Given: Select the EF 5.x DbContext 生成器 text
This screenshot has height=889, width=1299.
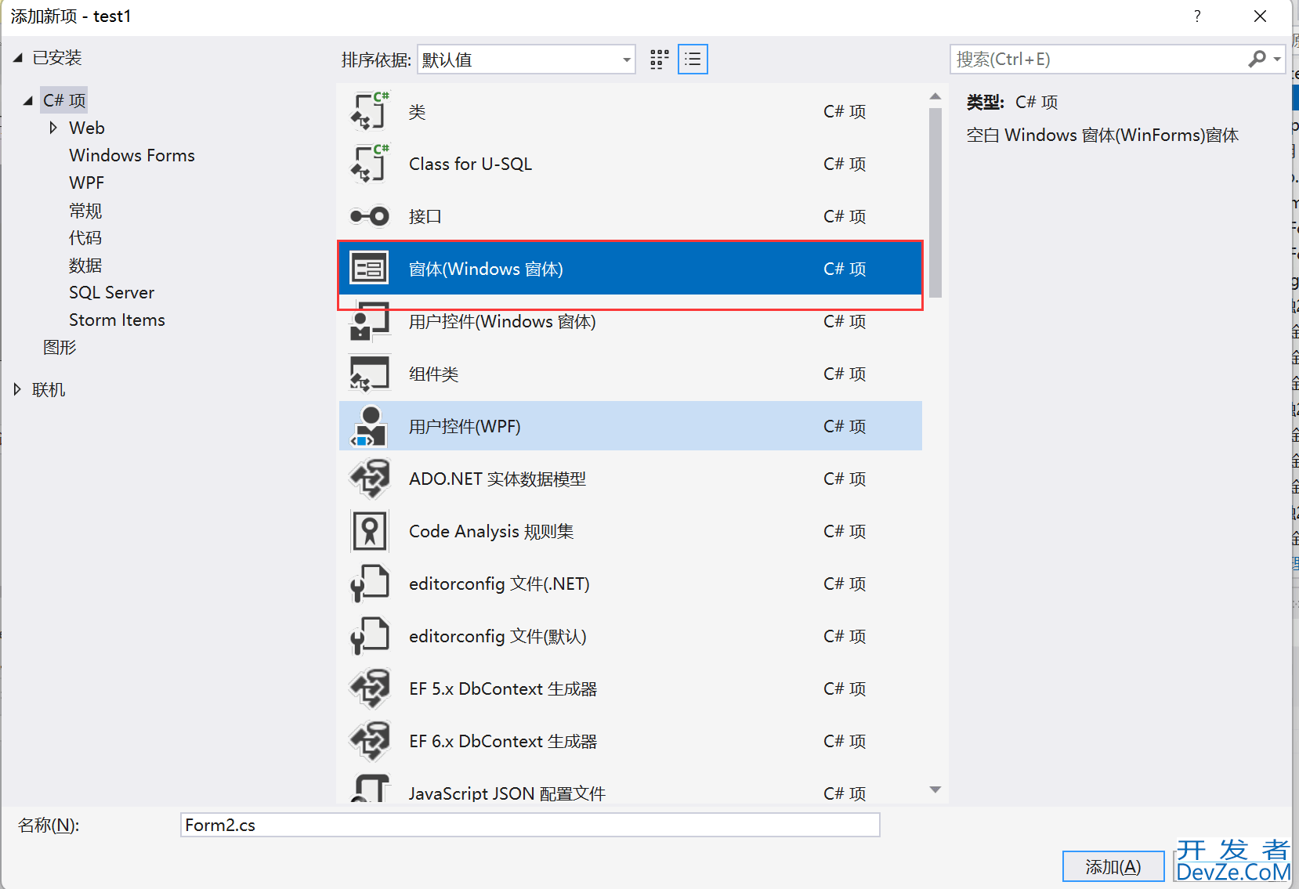Looking at the screenshot, I should point(503,688).
